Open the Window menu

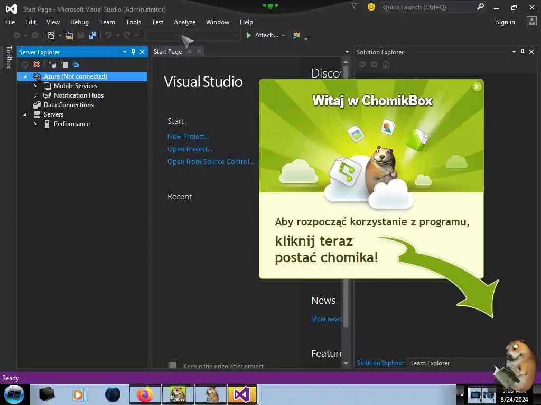coord(217,22)
